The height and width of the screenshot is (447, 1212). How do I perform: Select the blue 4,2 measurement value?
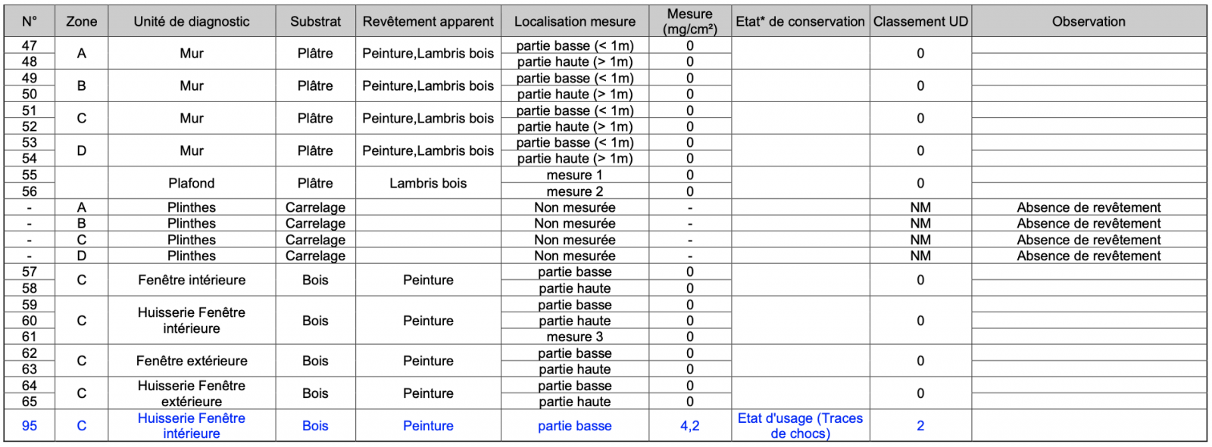[689, 426]
